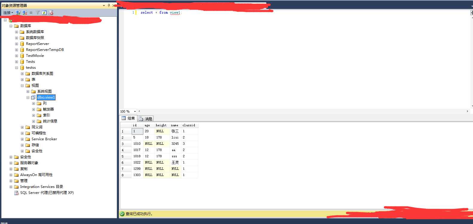The height and width of the screenshot is (224, 473).
Task: Click in the query line select * from view1
Action: click(161, 13)
